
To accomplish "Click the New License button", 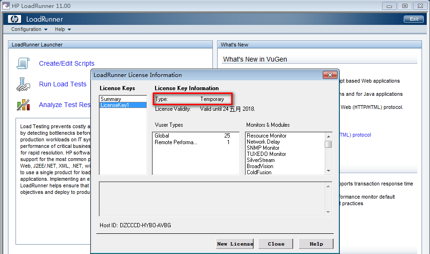I will (x=235, y=244).
